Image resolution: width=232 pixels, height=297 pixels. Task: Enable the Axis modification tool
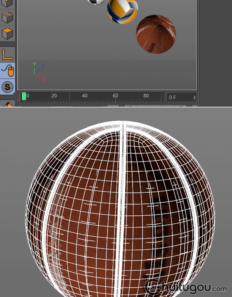7,54
